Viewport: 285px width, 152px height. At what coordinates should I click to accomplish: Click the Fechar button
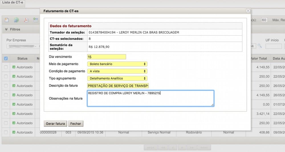click(76, 124)
